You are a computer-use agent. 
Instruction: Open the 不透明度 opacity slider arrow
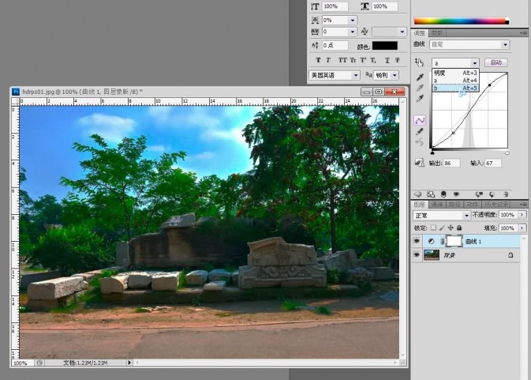[x=522, y=215]
